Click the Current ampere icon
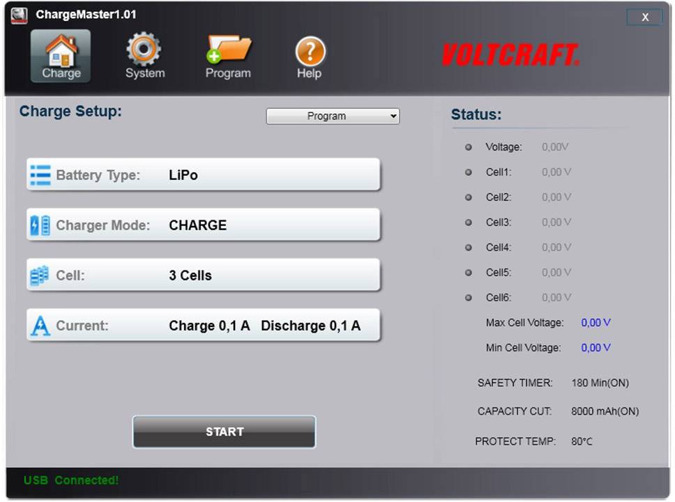 coord(40,324)
